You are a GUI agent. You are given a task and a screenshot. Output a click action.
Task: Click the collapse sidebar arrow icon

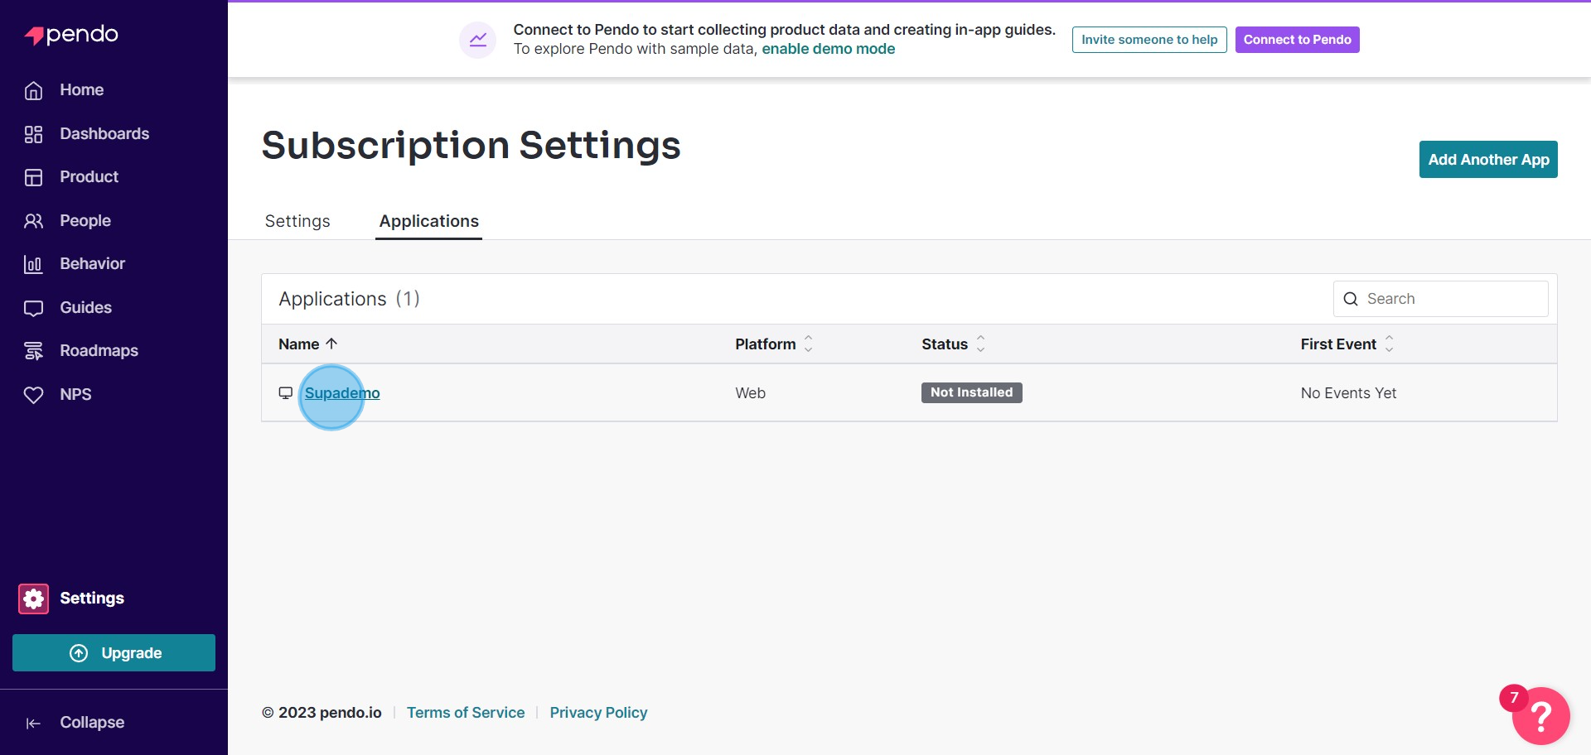click(x=33, y=724)
